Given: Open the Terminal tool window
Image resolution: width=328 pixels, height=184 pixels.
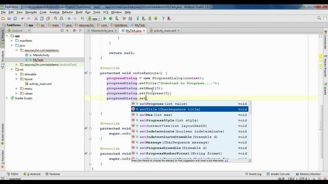Looking at the screenshot, I should [53, 174].
